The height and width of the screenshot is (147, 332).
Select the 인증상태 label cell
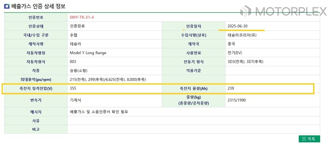pyautogui.click(x=36, y=26)
